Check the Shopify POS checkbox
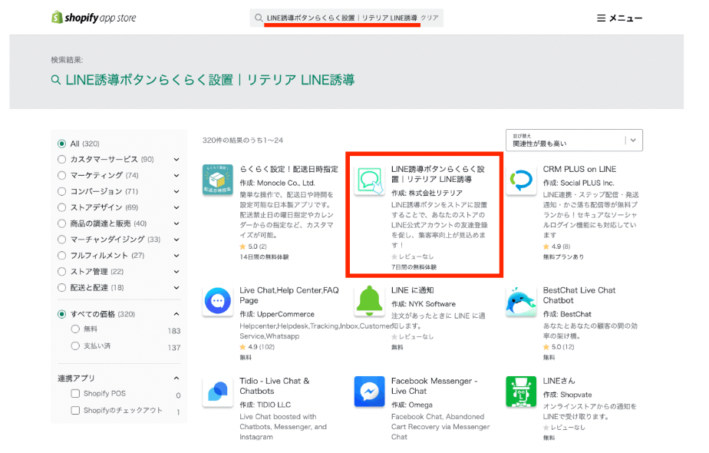The width and height of the screenshot is (709, 453). coord(75,393)
